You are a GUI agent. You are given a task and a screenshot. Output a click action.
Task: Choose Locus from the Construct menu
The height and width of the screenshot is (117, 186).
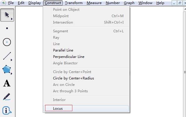coord(58,109)
